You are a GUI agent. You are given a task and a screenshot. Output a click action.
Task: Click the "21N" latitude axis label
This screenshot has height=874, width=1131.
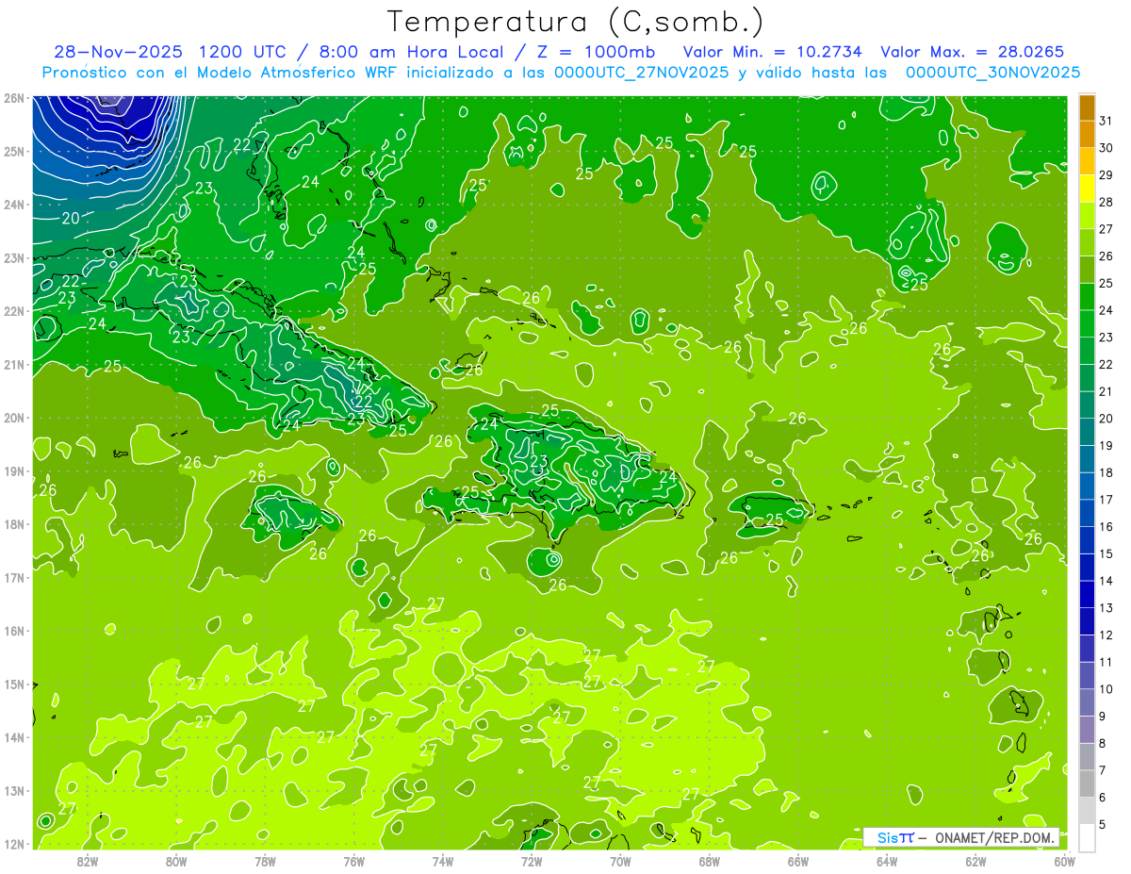coord(13,364)
